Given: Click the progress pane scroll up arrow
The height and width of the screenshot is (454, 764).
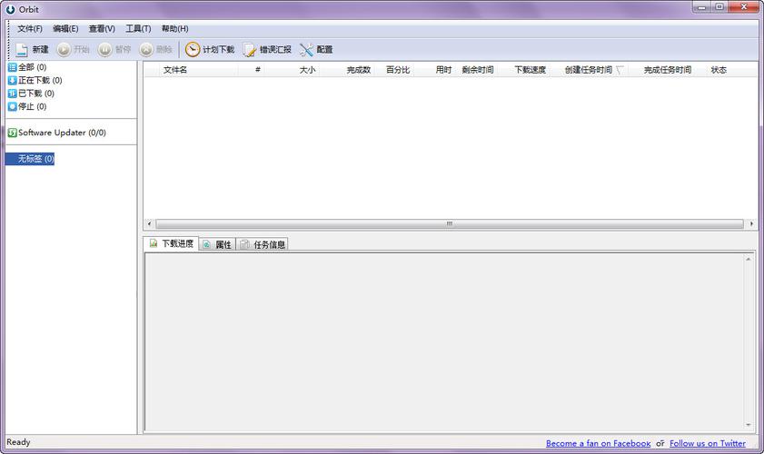Looking at the screenshot, I should point(749,259).
